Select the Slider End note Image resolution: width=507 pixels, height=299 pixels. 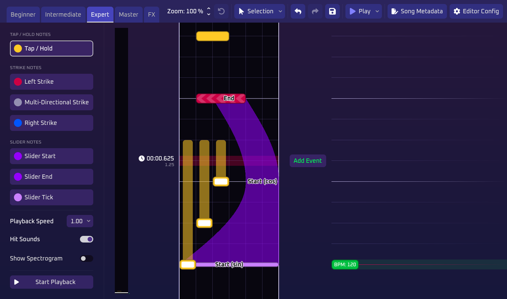tap(52, 176)
